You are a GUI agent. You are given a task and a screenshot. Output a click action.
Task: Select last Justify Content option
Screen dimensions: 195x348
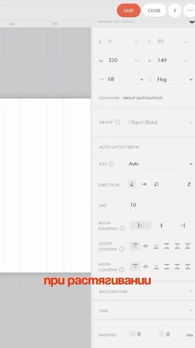click(187, 246)
